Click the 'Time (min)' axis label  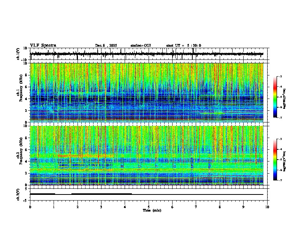click(152, 210)
